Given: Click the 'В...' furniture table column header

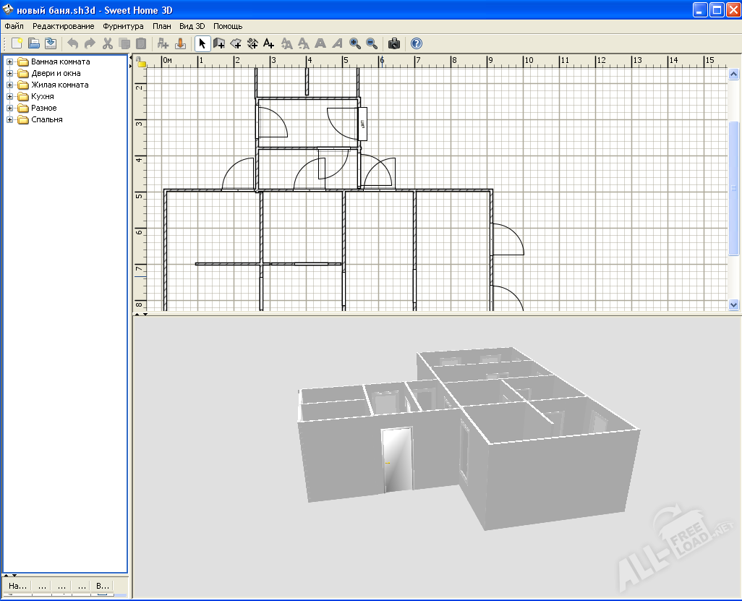Looking at the screenshot, I should click(103, 585).
